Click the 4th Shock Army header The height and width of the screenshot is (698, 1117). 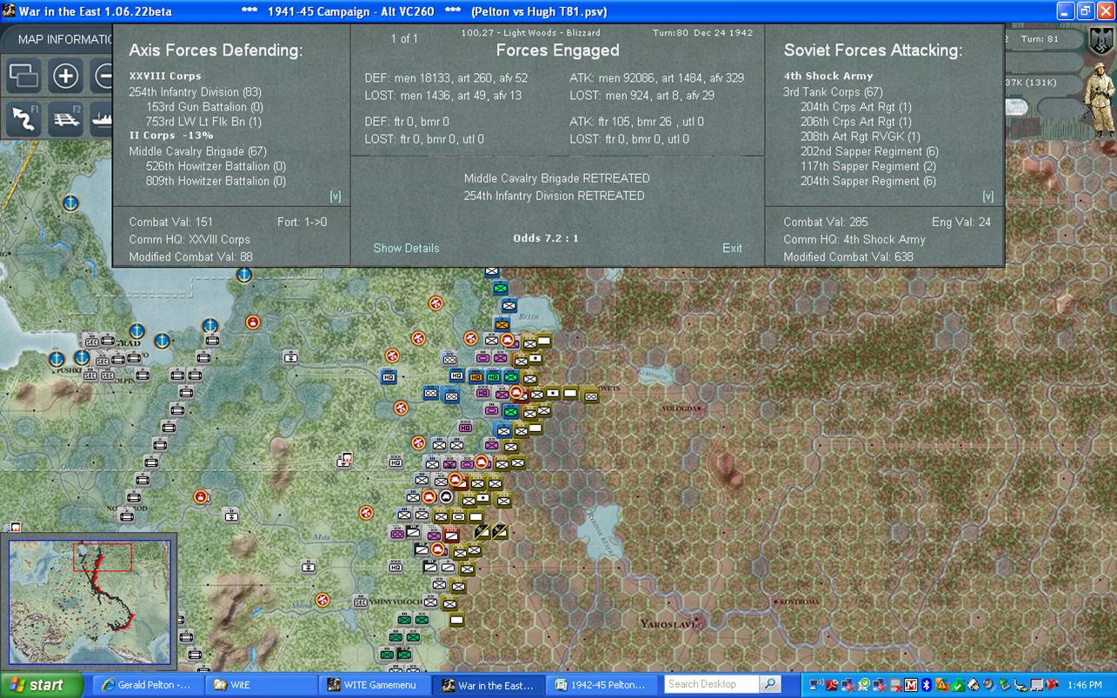[x=828, y=76]
